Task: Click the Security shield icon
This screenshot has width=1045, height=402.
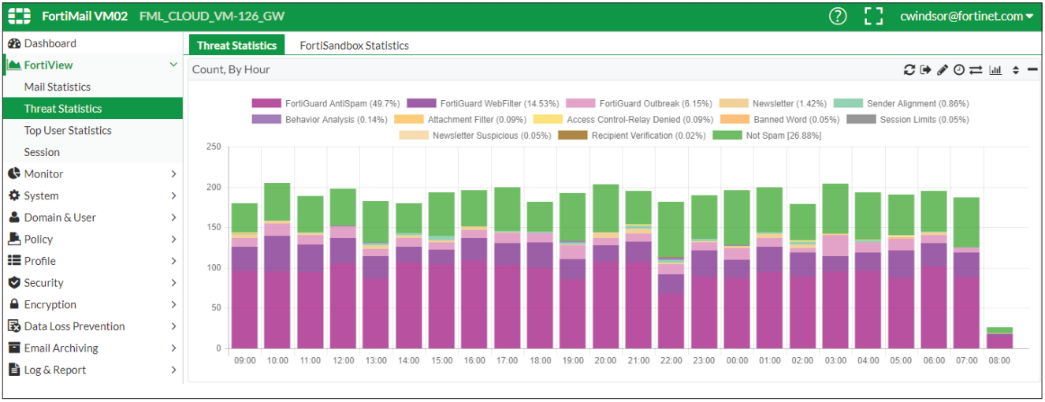Action: [13, 283]
